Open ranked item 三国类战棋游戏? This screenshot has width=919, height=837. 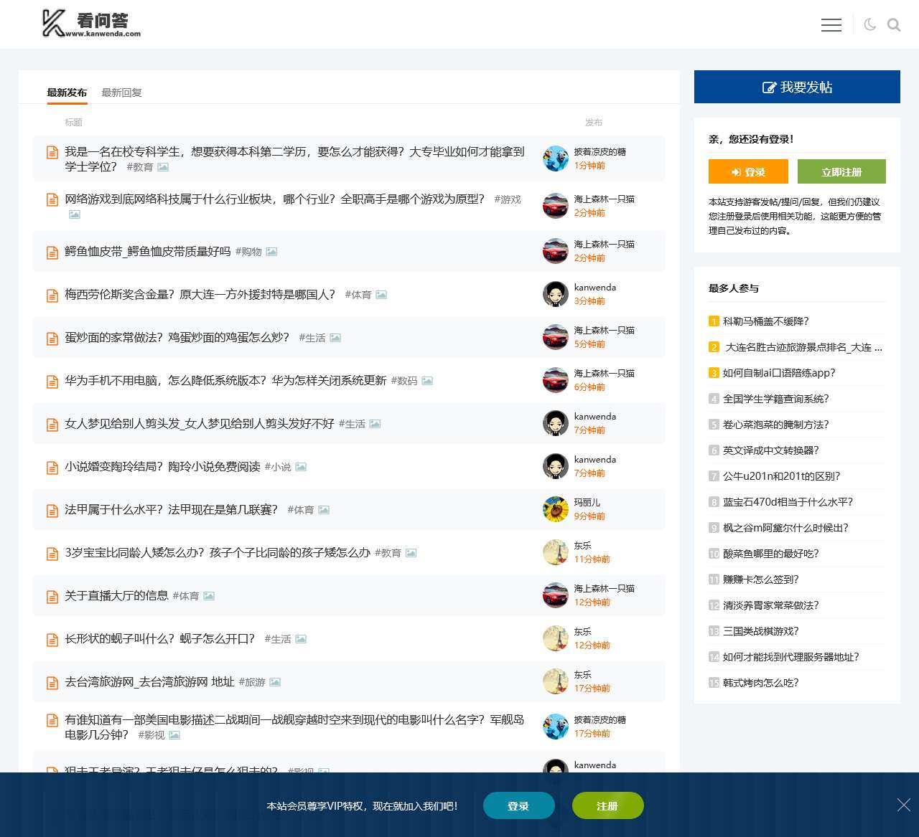click(761, 631)
